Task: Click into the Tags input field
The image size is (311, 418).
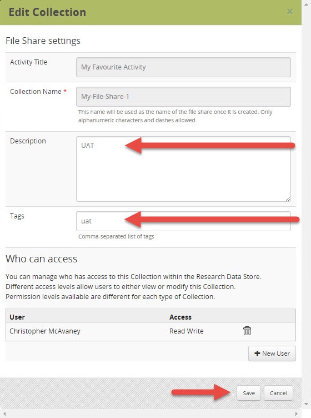Action: tap(183, 221)
